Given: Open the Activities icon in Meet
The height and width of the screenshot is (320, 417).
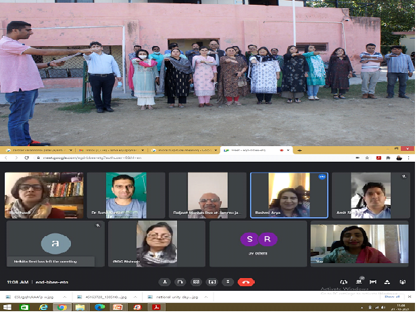Looking at the screenshot, I should point(389,281).
